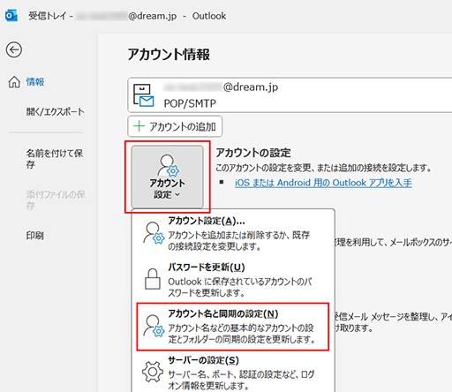Screen dimensions: 452x392
Task: Open iOS または Android 用の Outlook アプリ link
Action: pyautogui.click(x=323, y=183)
